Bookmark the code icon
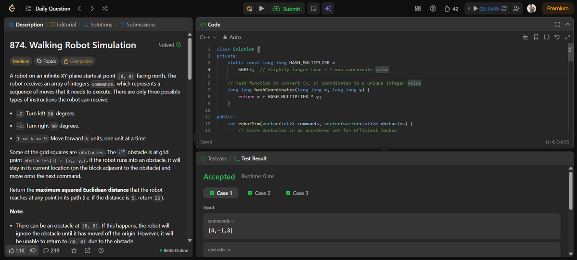The width and height of the screenshot is (577, 260). (536, 37)
